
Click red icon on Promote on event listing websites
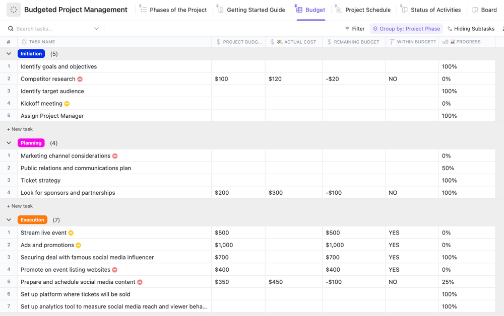coord(115,270)
